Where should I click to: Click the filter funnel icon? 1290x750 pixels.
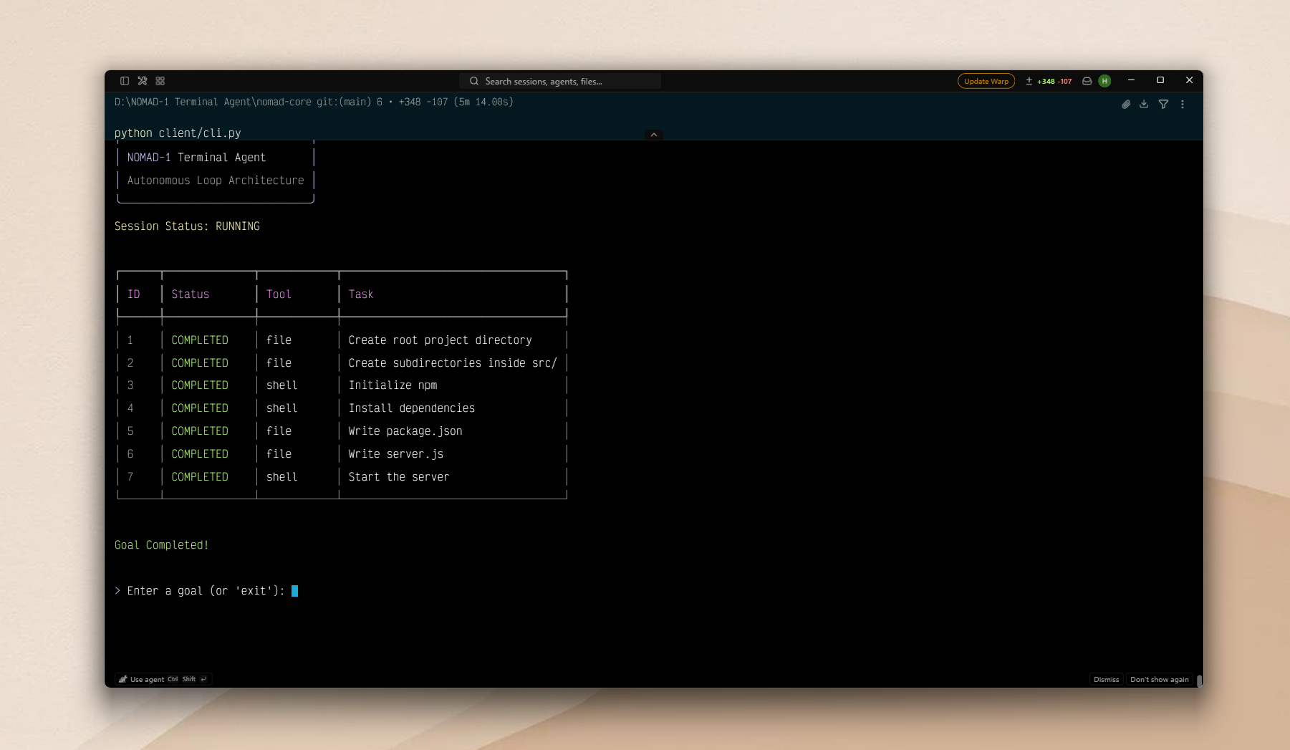(x=1163, y=105)
